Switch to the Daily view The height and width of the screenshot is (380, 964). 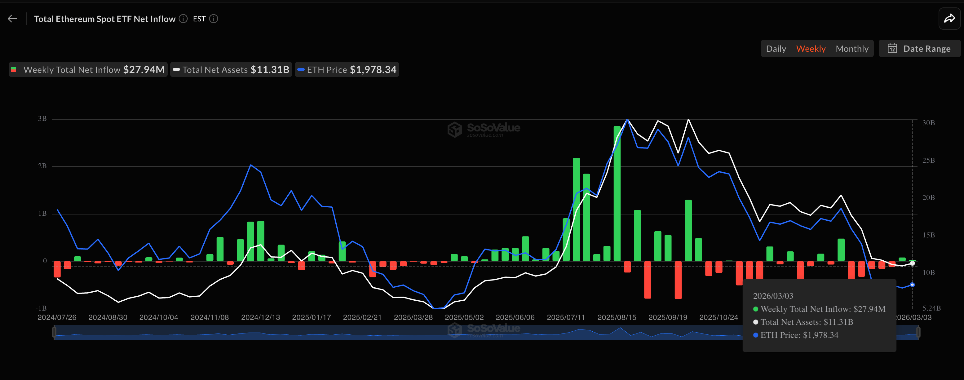pos(776,48)
